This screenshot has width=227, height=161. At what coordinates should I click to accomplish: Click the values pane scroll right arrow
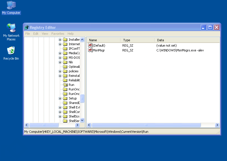pos(217,125)
